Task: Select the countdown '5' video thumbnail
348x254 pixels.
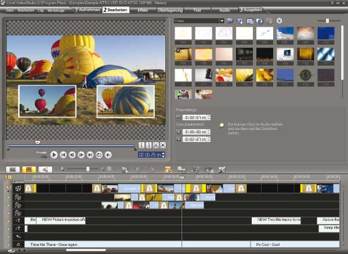Action: [x=305, y=75]
